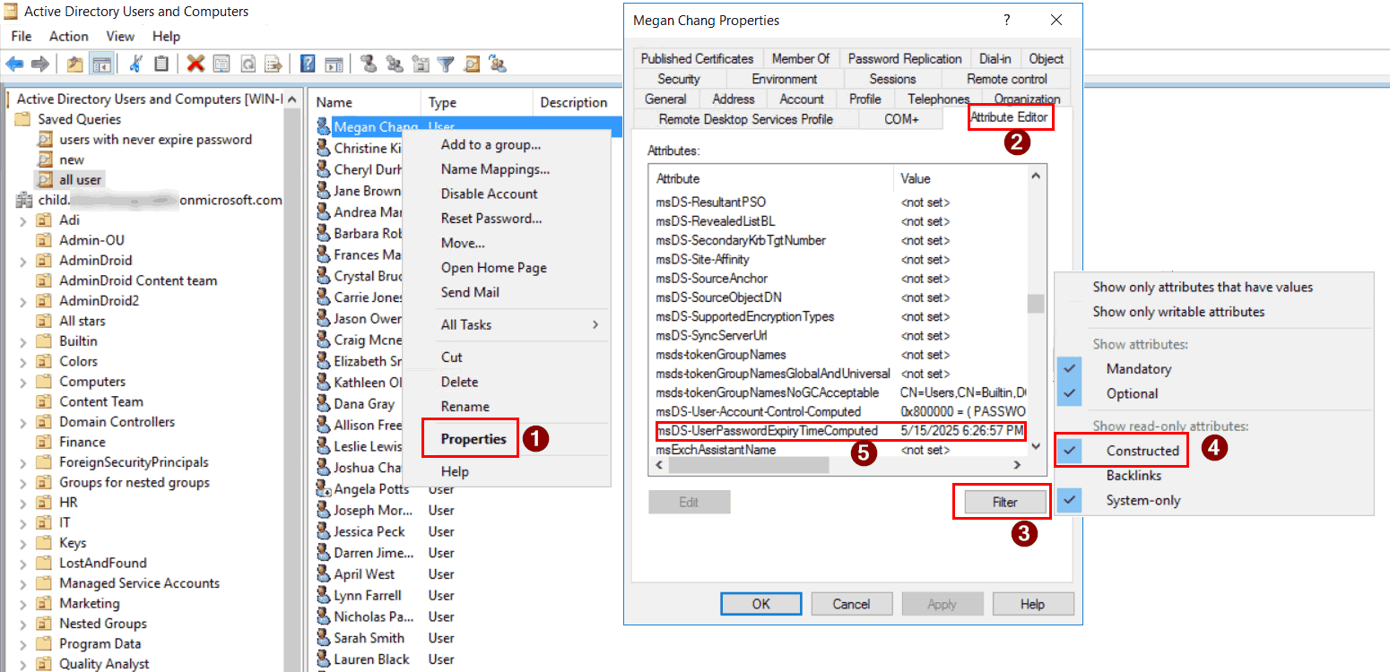This screenshot has width=1390, height=672.
Task: Open the Action menu
Action: [x=68, y=36]
